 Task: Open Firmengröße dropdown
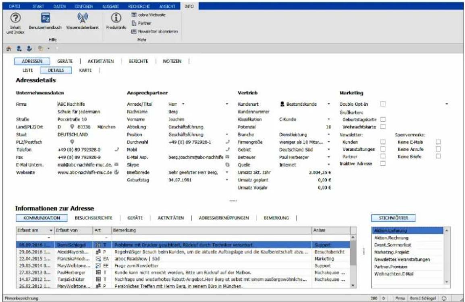[328, 142]
